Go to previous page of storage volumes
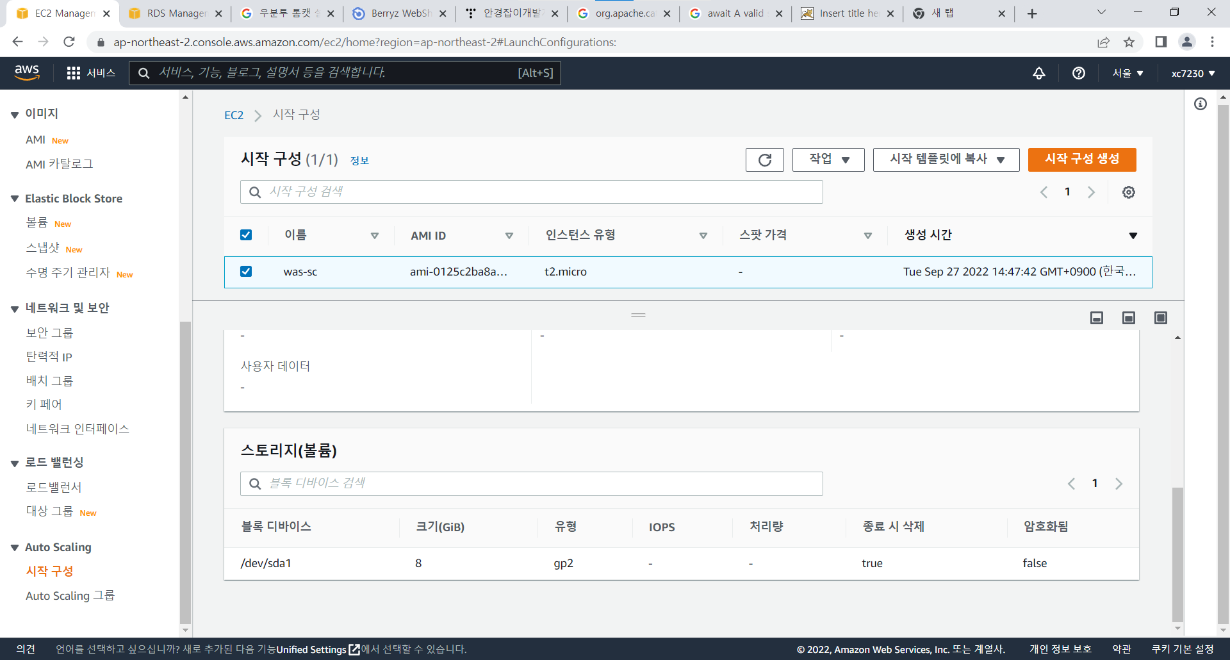1230x660 pixels. 1072,484
